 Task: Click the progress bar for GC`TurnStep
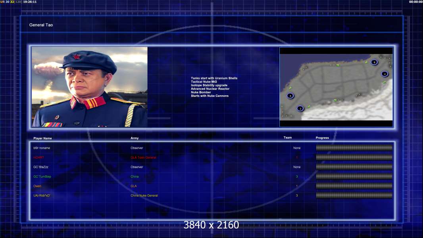354,177
